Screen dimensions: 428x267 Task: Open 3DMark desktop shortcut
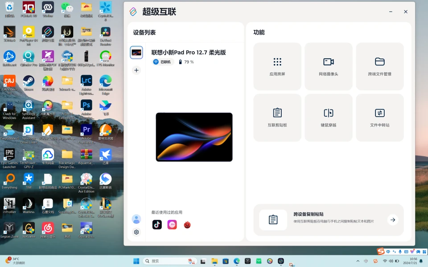(9, 34)
